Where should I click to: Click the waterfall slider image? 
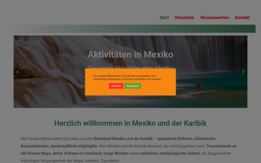coord(130,72)
